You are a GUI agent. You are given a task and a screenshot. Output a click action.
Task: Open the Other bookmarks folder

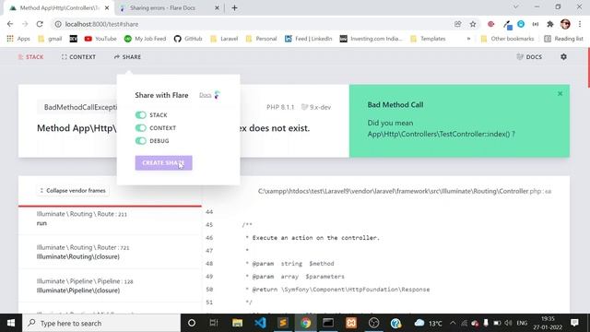[x=507, y=39]
